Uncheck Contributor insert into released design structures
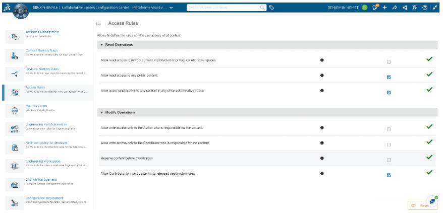The width and height of the screenshot is (443, 213). coord(389,175)
